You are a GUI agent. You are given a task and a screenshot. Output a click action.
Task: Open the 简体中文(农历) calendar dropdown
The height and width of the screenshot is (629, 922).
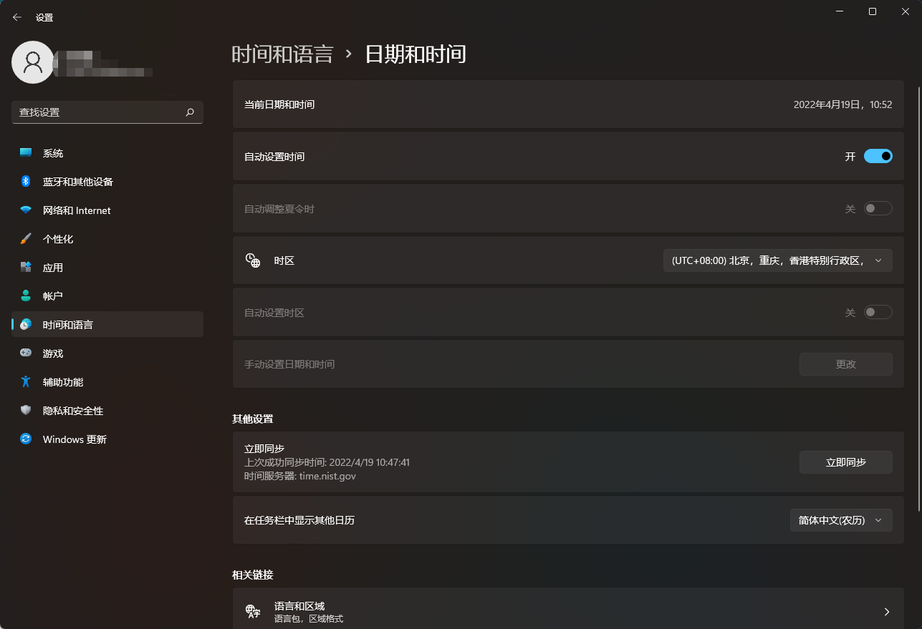point(840,520)
